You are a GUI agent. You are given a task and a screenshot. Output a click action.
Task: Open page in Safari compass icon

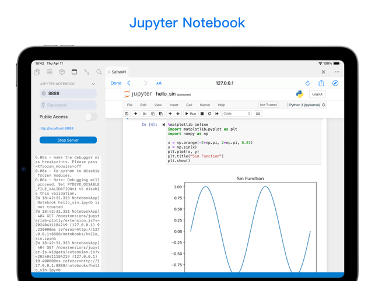tap(335, 83)
